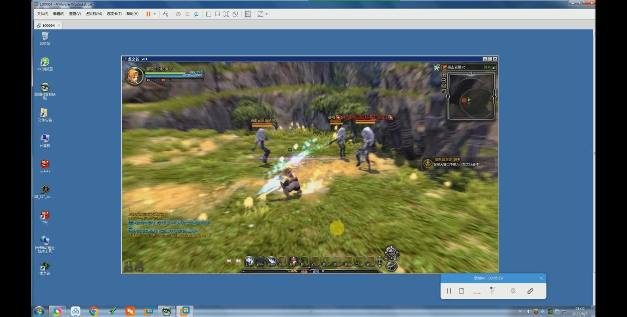The width and height of the screenshot is (627, 317).
Task: Select the 计算机 desktop icon
Action: pyautogui.click(x=45, y=141)
